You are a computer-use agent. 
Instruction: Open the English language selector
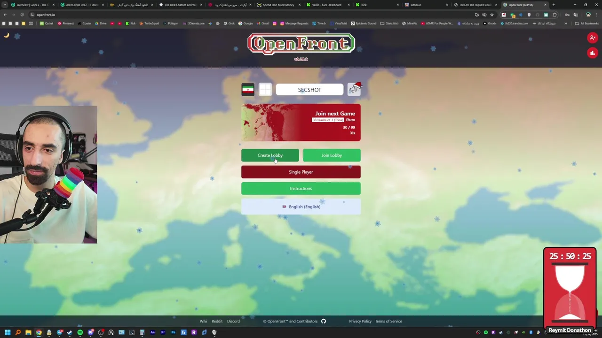tap(301, 207)
